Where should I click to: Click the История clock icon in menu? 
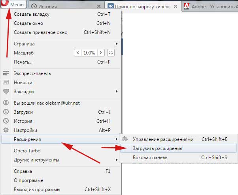6,121
